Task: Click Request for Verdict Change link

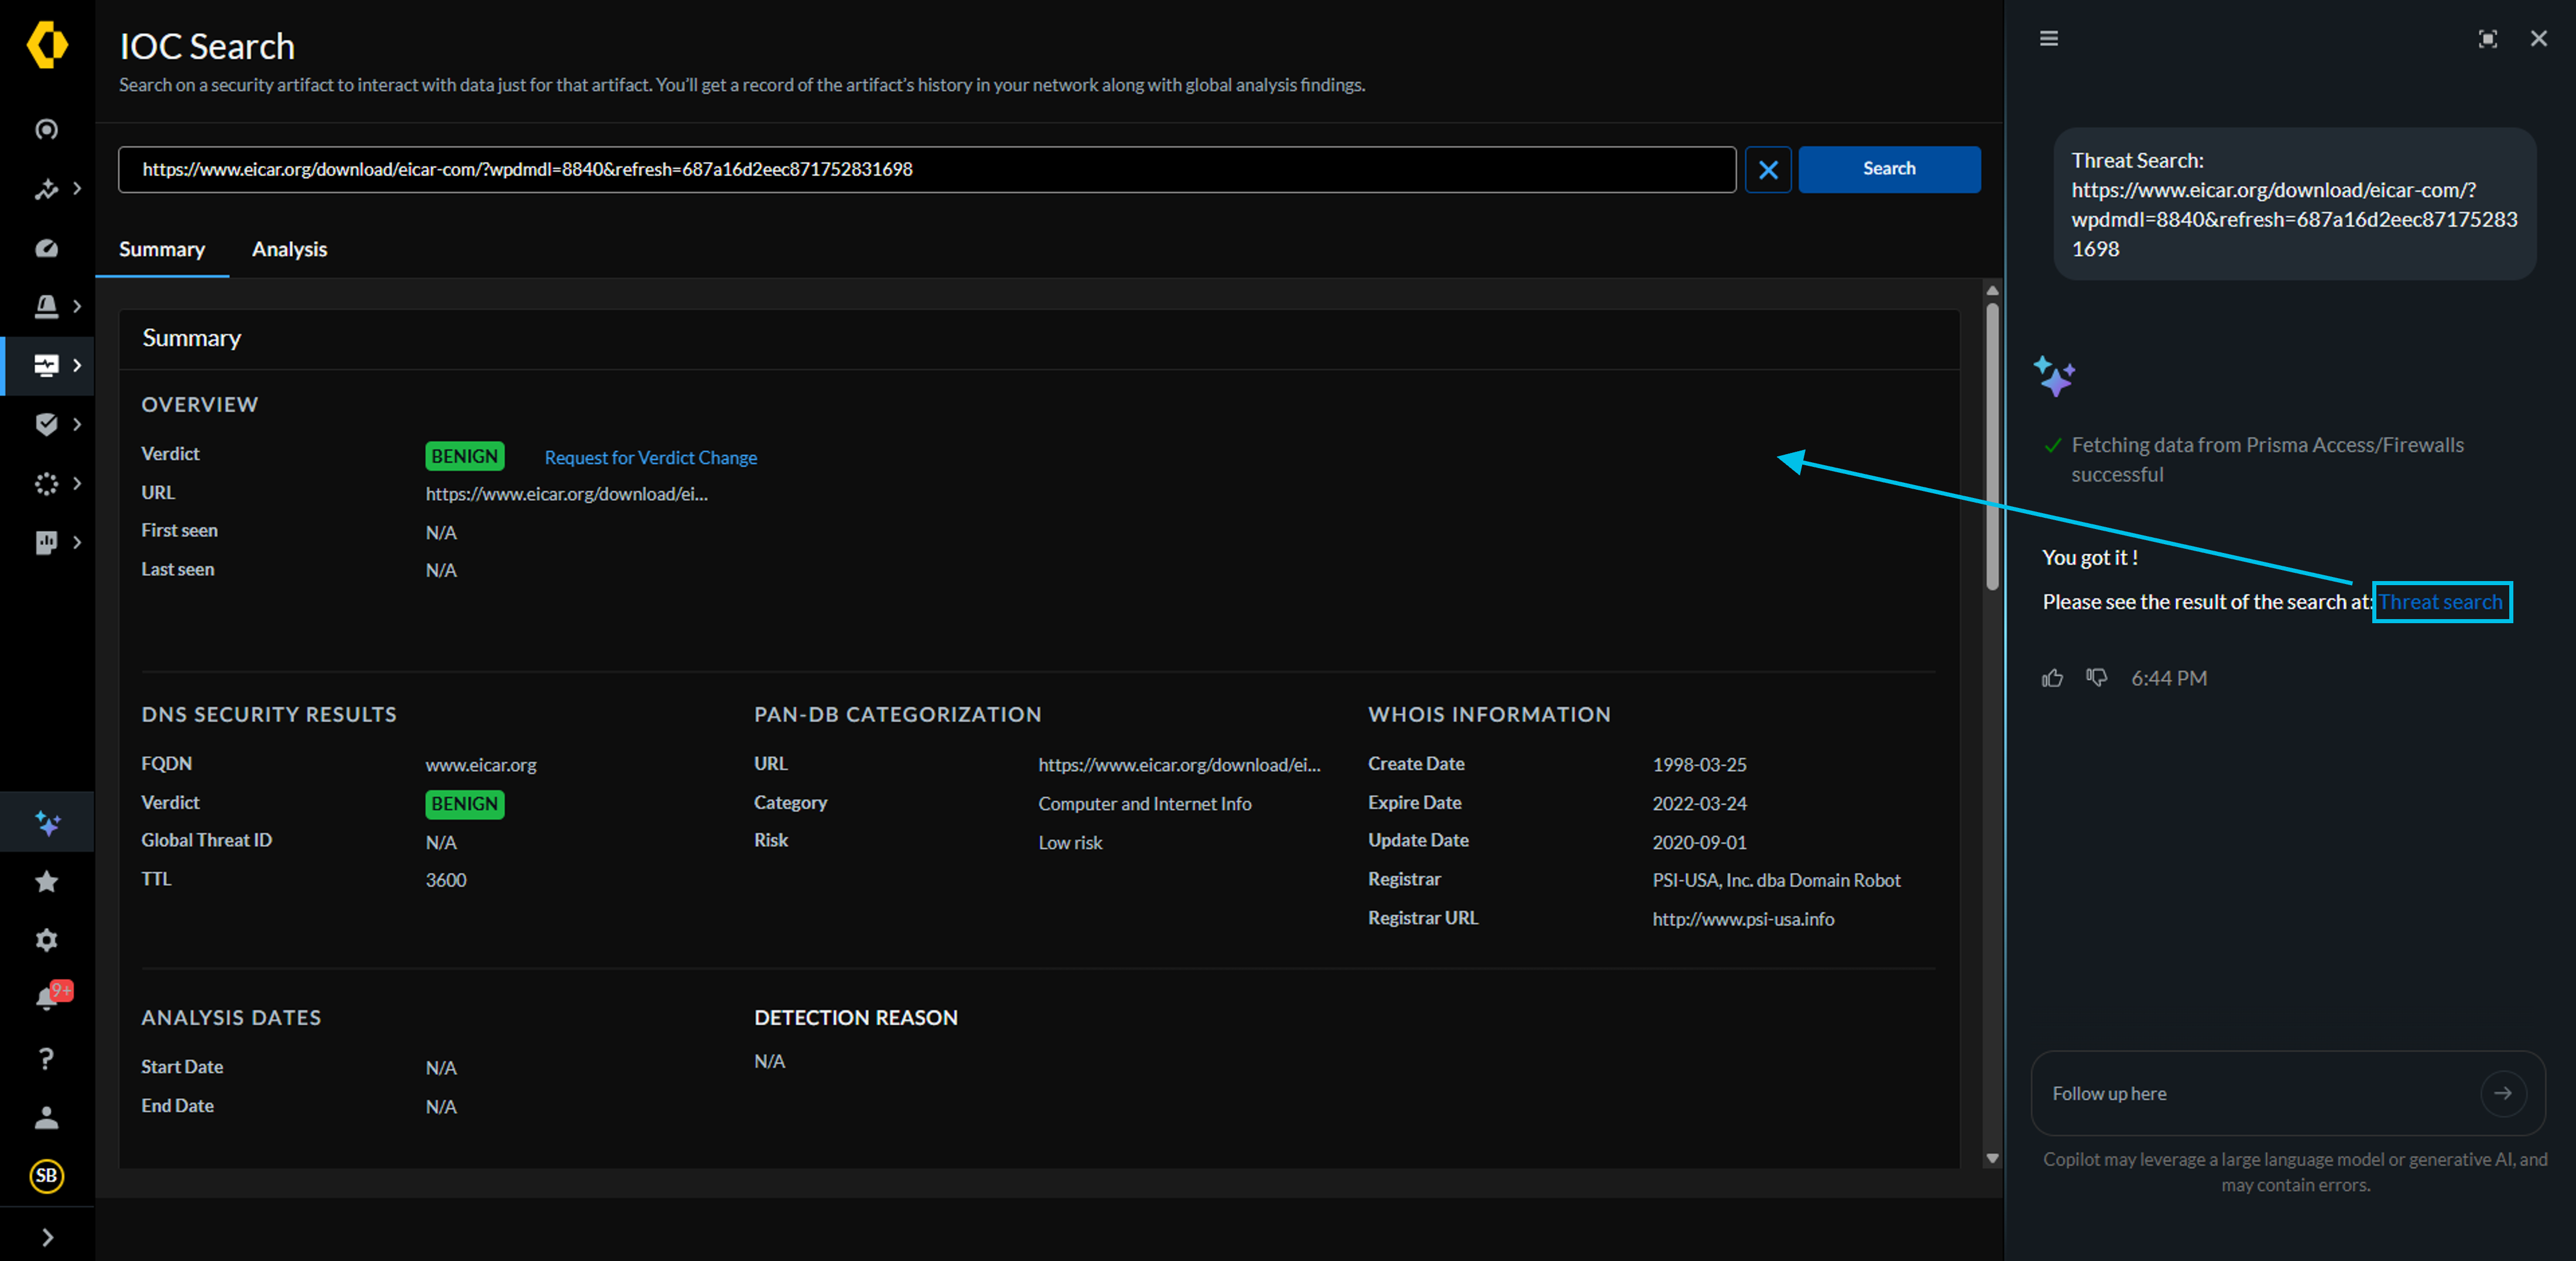Action: (651, 458)
